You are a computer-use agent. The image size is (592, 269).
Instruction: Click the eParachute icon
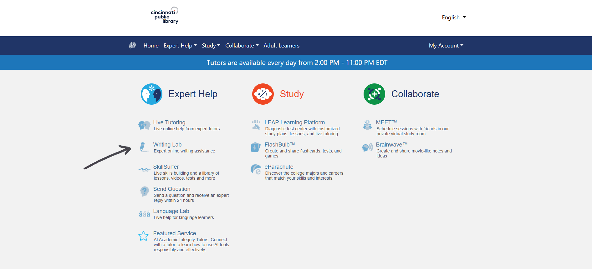[x=256, y=169]
